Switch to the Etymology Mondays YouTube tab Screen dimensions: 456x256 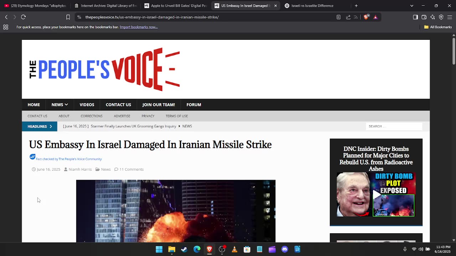[x=35, y=6]
